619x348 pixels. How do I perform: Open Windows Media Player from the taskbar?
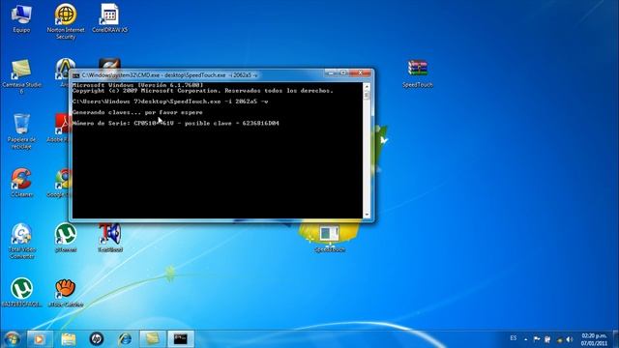(x=39, y=339)
